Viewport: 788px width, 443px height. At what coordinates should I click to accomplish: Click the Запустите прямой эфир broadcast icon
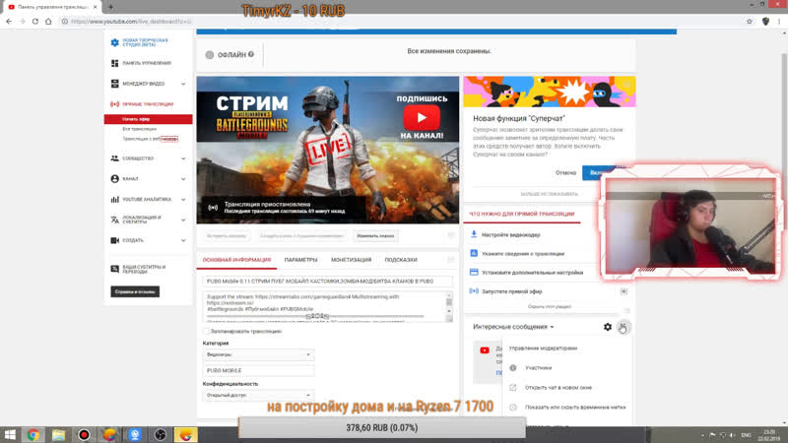tap(474, 291)
